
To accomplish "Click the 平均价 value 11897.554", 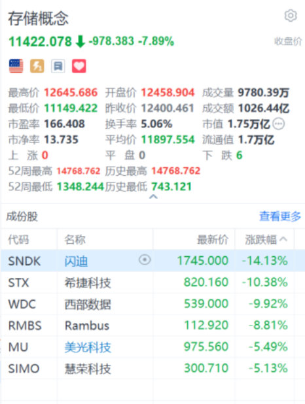I will tap(168, 140).
